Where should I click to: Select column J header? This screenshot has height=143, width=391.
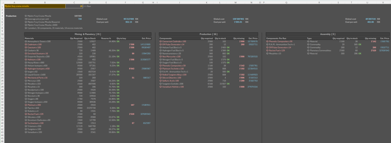179,2
